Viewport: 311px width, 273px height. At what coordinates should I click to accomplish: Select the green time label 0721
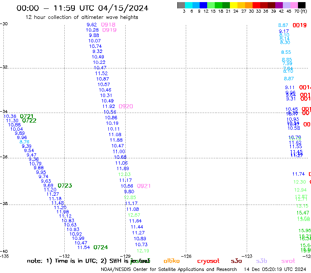coord(26,116)
